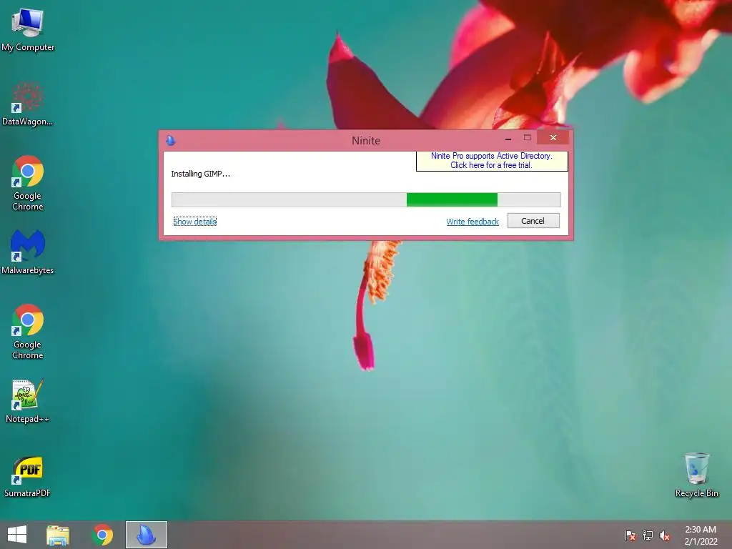Click muted volume tray icon

665,535
